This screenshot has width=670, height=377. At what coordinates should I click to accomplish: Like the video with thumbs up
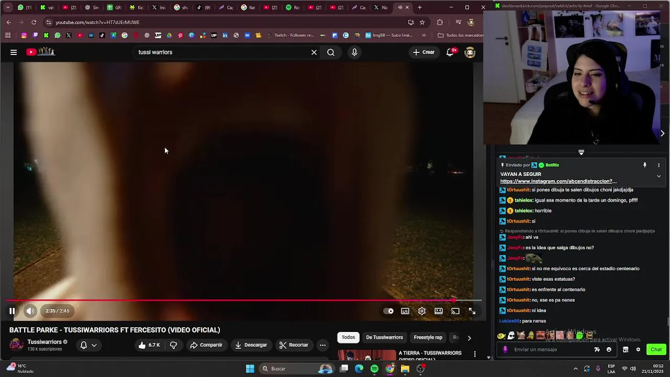pos(149,345)
